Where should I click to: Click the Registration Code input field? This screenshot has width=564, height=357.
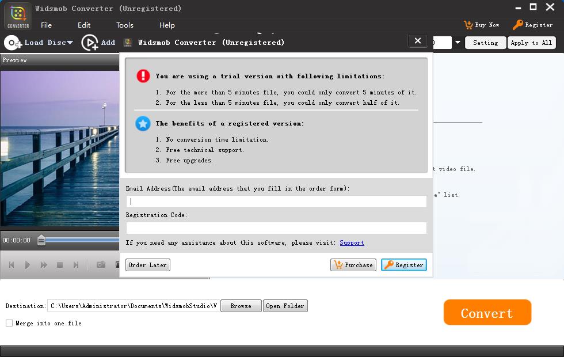point(276,228)
